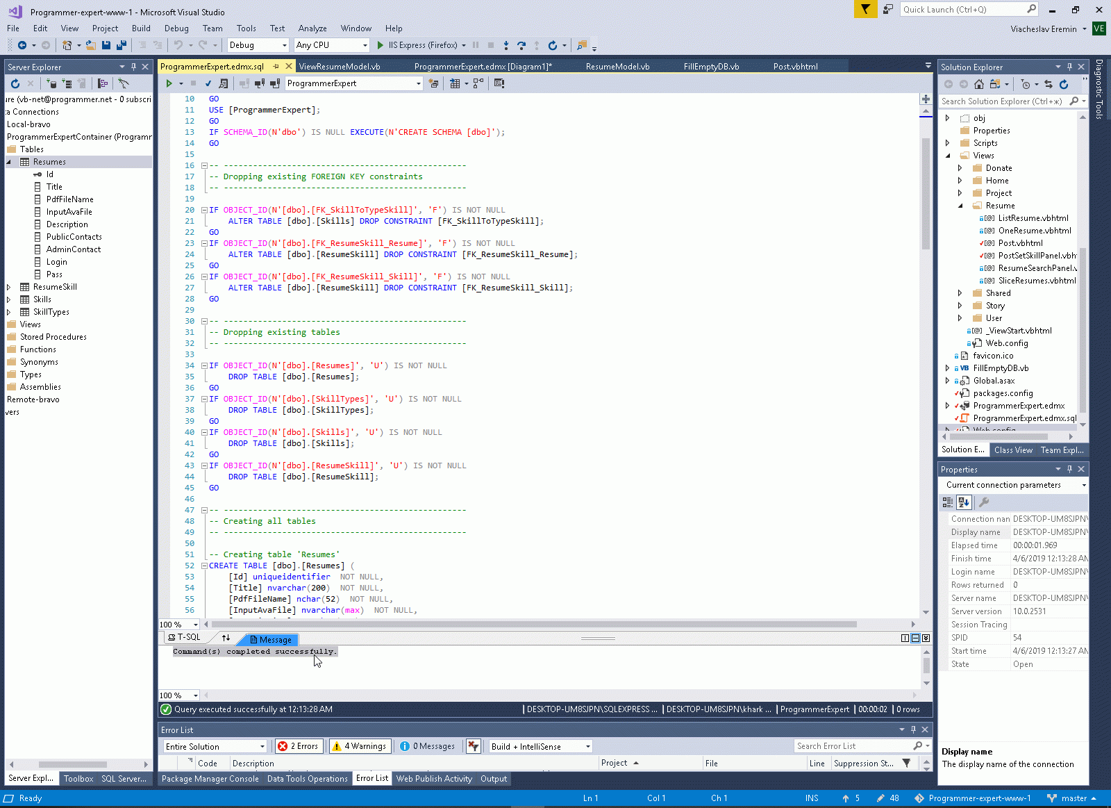Click the master branch status bar button
The height and width of the screenshot is (808, 1111).
pyautogui.click(x=1073, y=798)
